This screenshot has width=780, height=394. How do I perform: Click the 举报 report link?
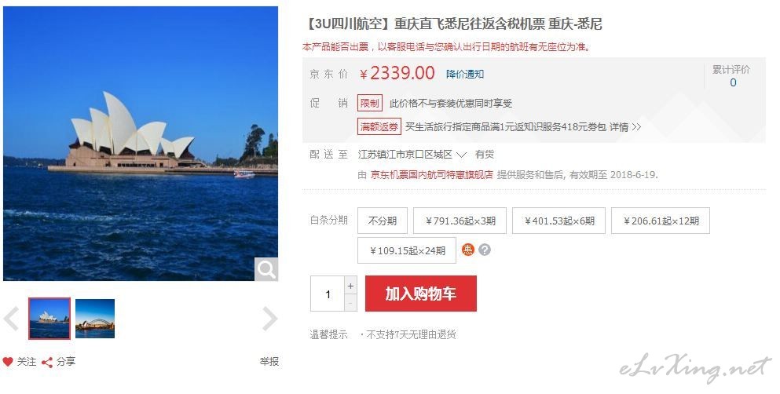pyautogui.click(x=269, y=362)
